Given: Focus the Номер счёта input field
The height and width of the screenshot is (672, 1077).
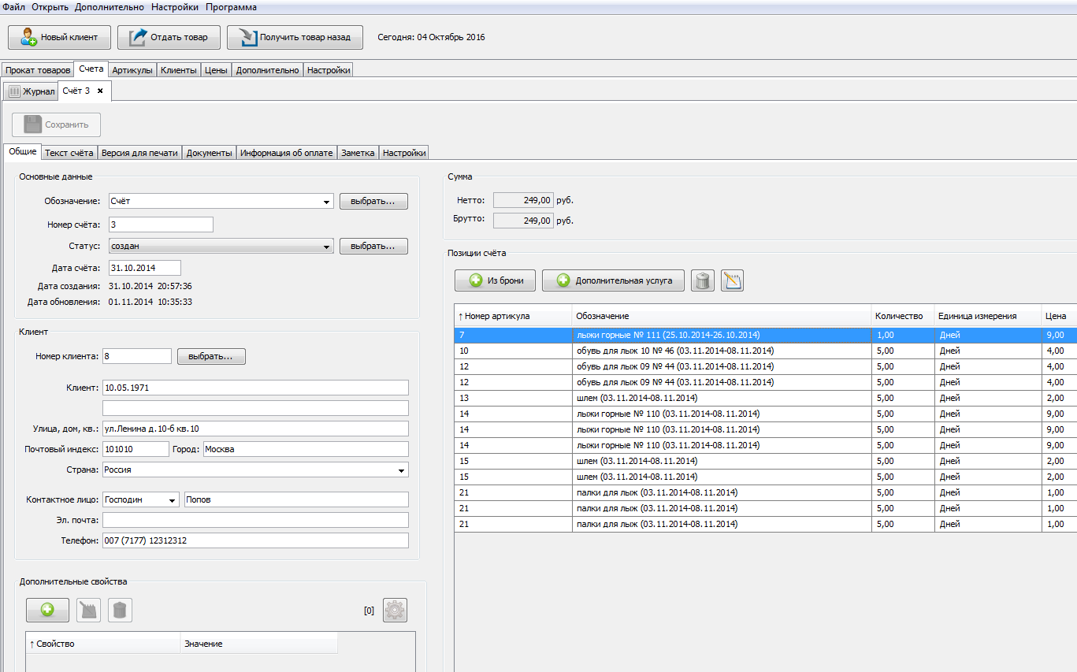Looking at the screenshot, I should pyautogui.click(x=161, y=225).
